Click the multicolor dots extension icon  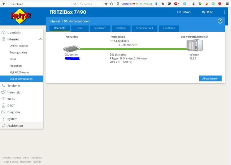[207, 4]
